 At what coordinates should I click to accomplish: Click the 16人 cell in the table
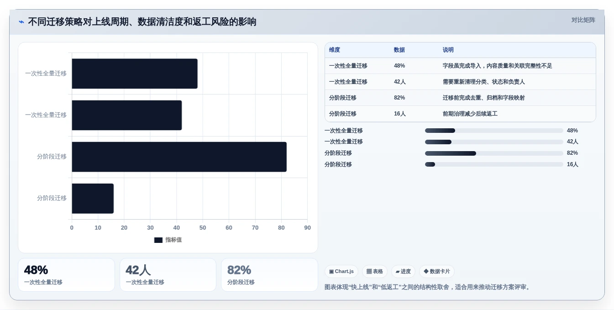(400, 114)
